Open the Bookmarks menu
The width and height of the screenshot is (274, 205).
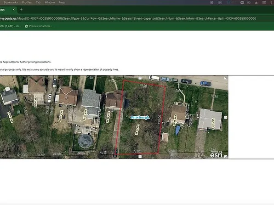point(11,2)
